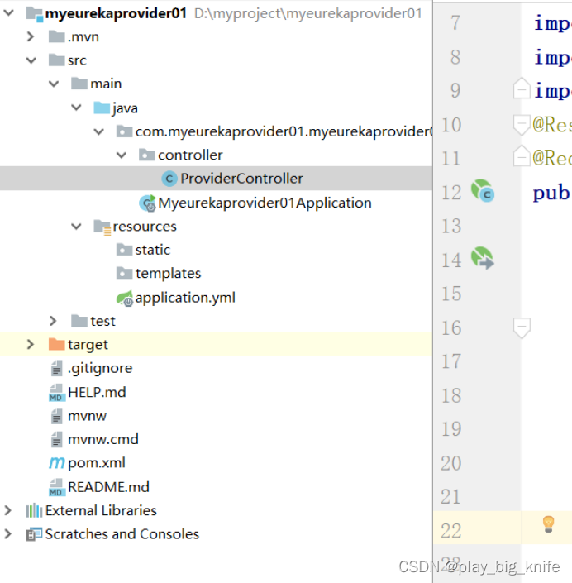Select the ProviderController file name
The width and height of the screenshot is (572, 583).
[241, 179]
